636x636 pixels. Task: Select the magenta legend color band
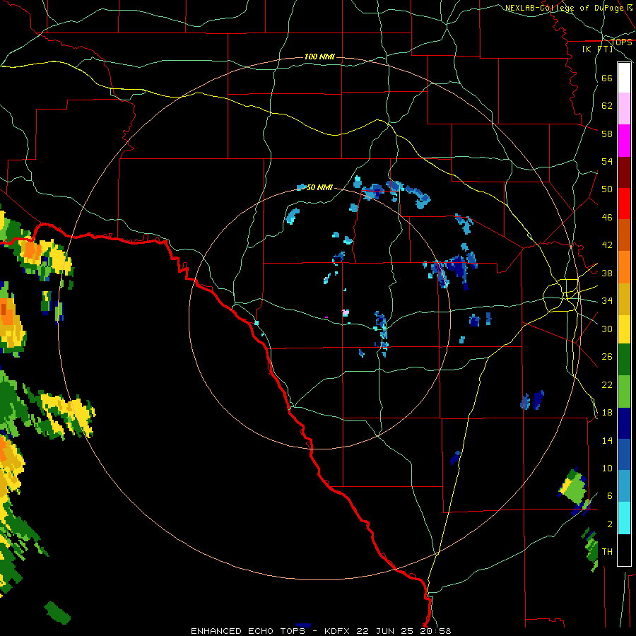pos(624,141)
